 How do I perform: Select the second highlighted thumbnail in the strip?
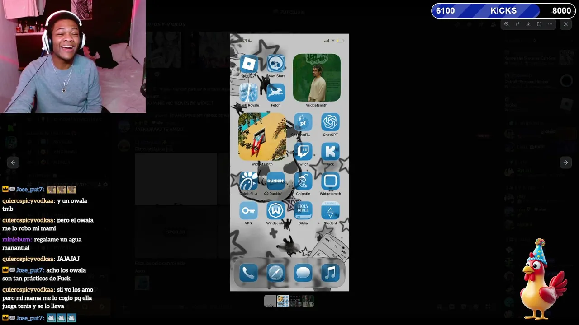[x=283, y=301]
